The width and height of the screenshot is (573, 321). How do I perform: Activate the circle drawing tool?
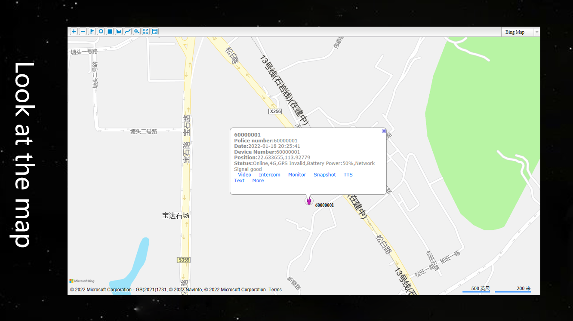(101, 31)
